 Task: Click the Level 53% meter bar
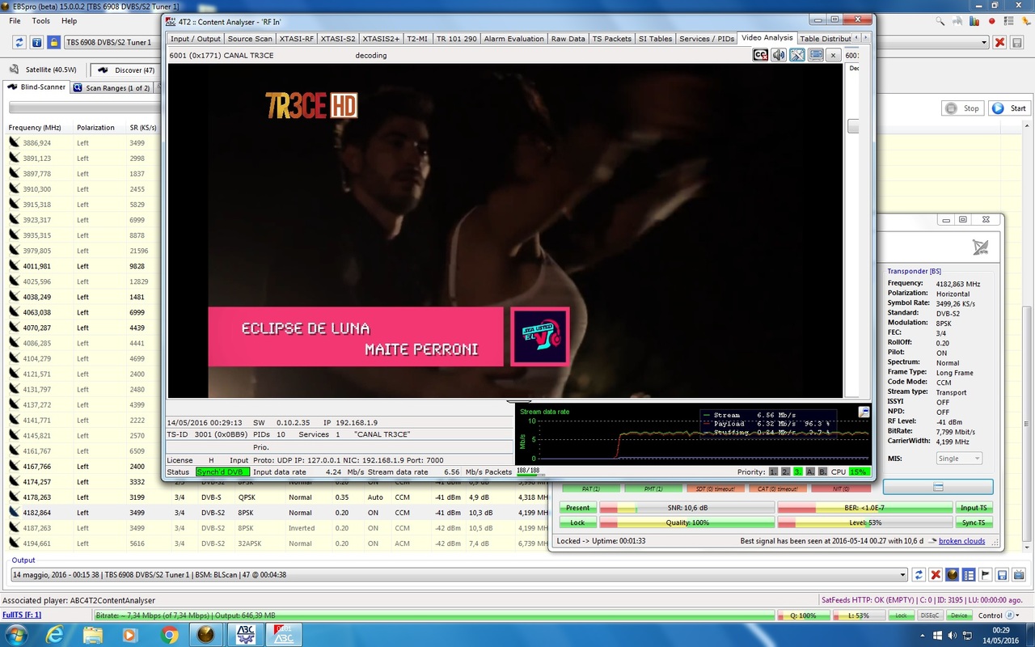tap(864, 522)
